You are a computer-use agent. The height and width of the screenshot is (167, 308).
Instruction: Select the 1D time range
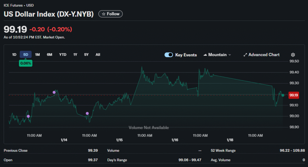click(x=14, y=54)
